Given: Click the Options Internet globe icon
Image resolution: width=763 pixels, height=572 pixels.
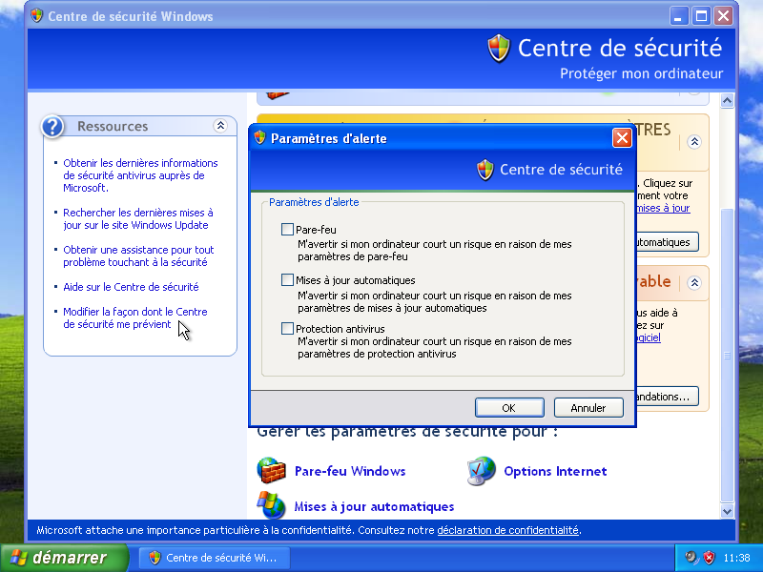Looking at the screenshot, I should [x=482, y=471].
